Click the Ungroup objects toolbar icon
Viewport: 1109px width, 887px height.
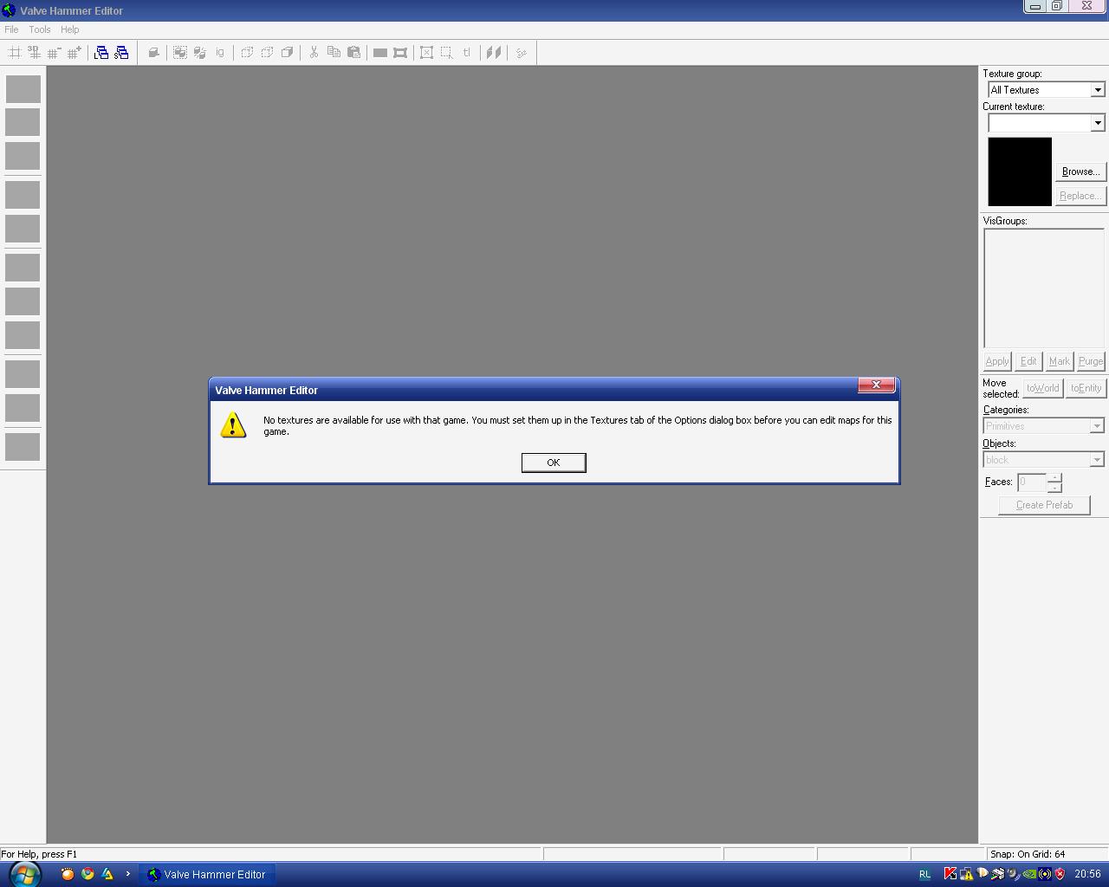tap(200, 53)
